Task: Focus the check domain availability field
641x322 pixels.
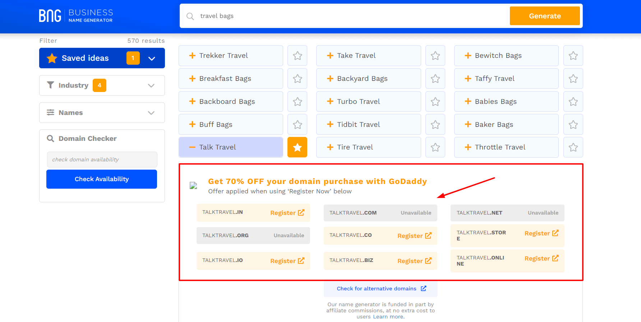Action: [x=102, y=160]
